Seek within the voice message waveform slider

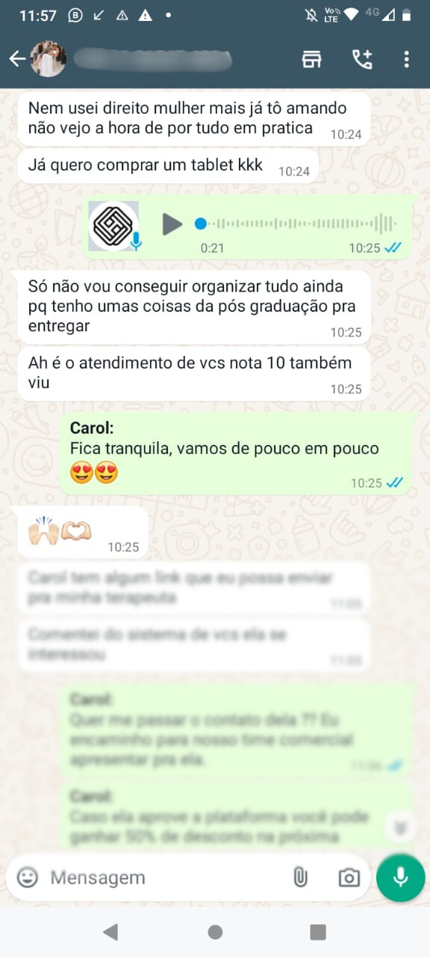(297, 224)
